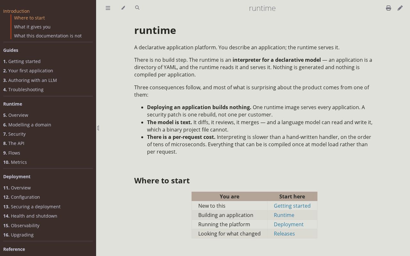The width and height of the screenshot is (410, 256).
Task: Click the print book icon
Action: pos(388,8)
